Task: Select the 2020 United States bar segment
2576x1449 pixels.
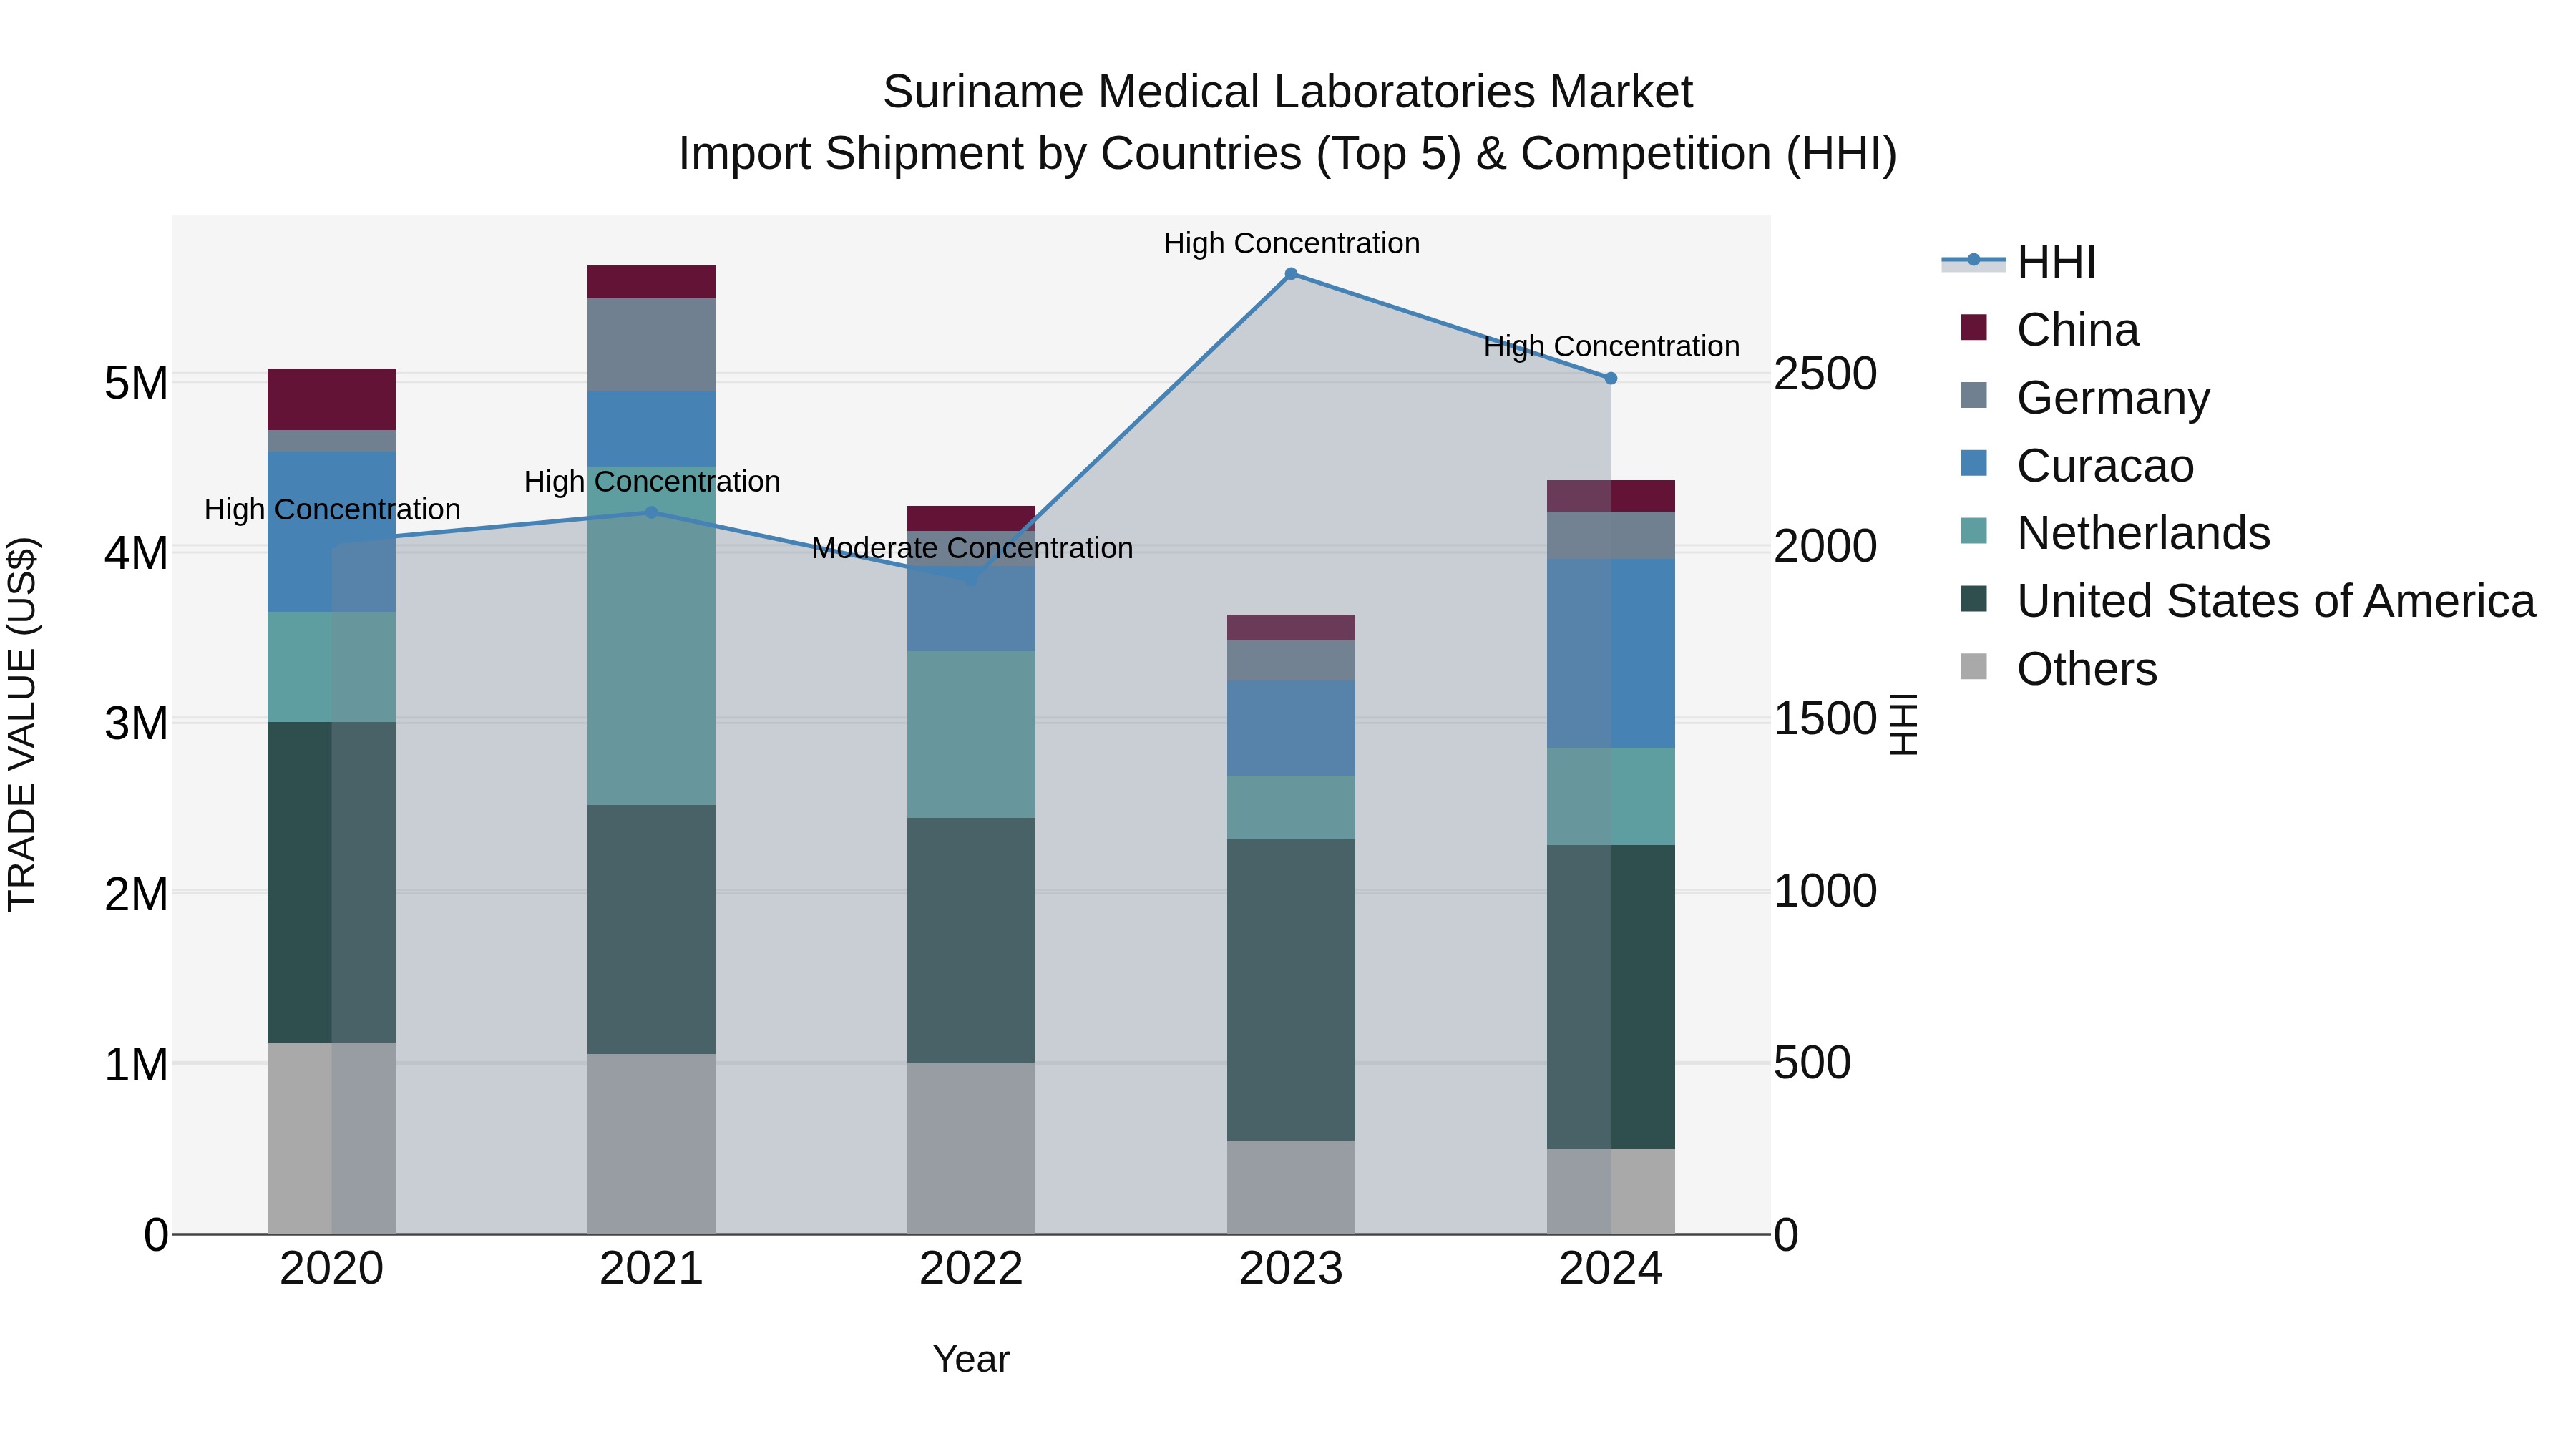Action: tap(332, 882)
